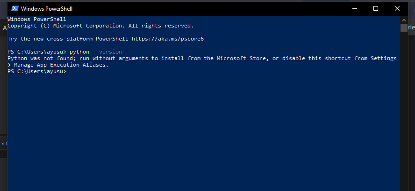Close the Windows PowerShell window
415x191 pixels.
(x=398, y=8)
